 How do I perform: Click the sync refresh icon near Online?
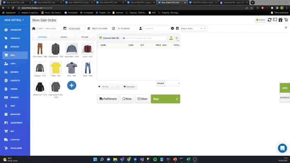click(269, 20)
